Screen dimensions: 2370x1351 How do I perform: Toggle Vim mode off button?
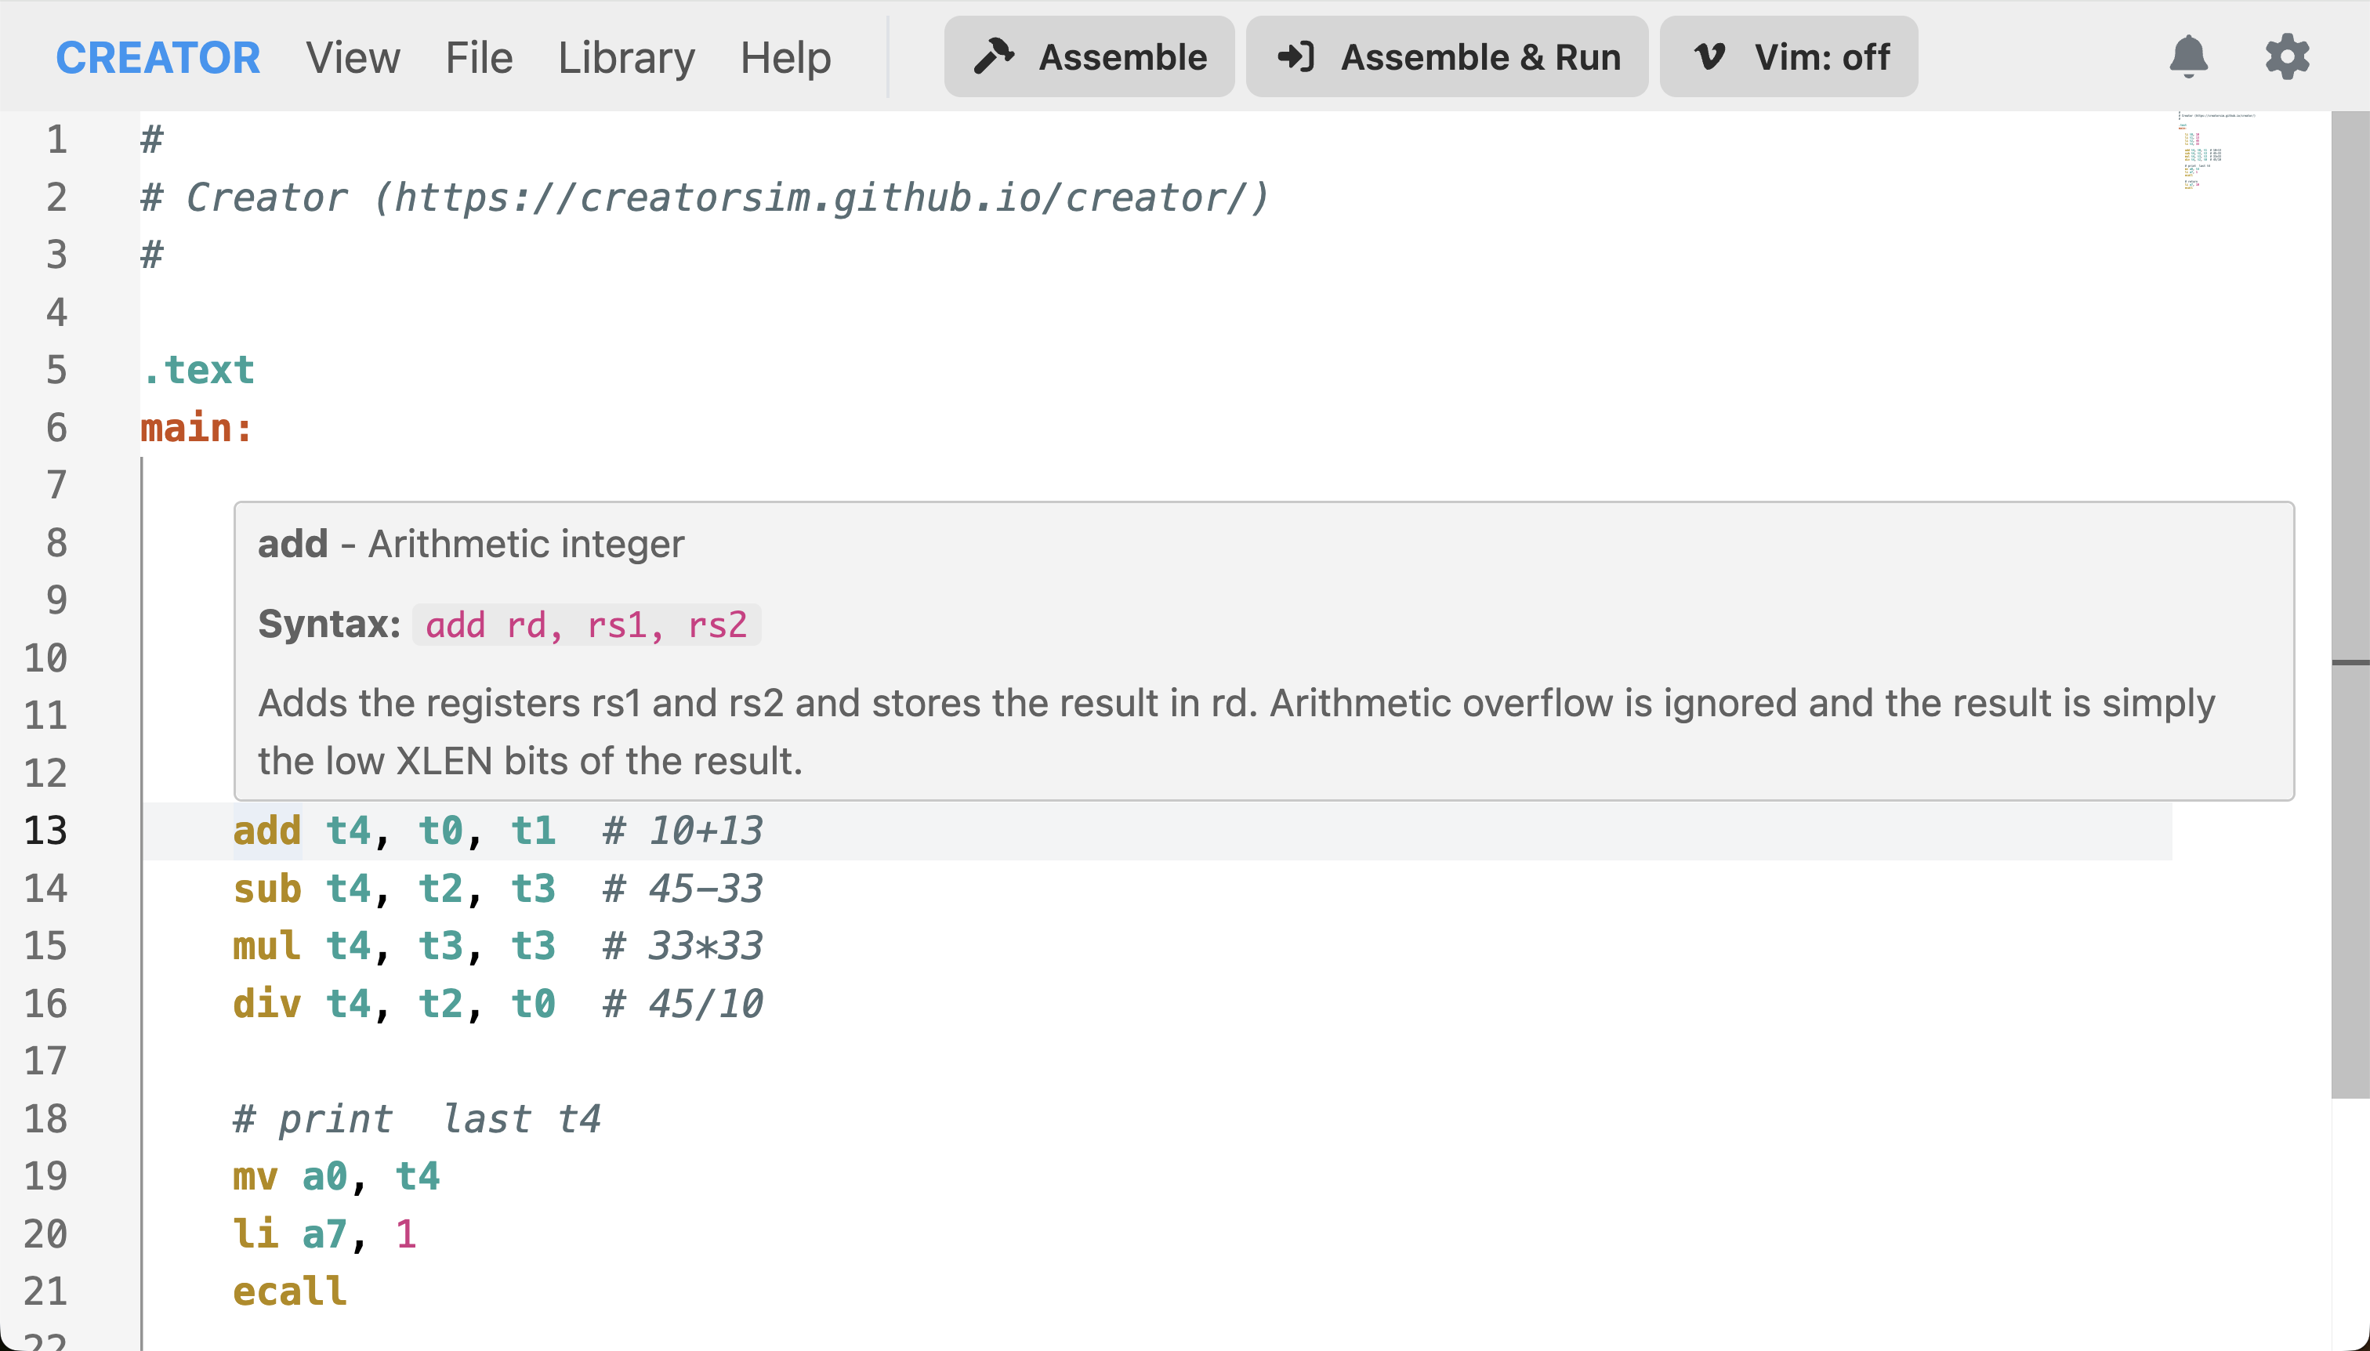coord(1788,56)
